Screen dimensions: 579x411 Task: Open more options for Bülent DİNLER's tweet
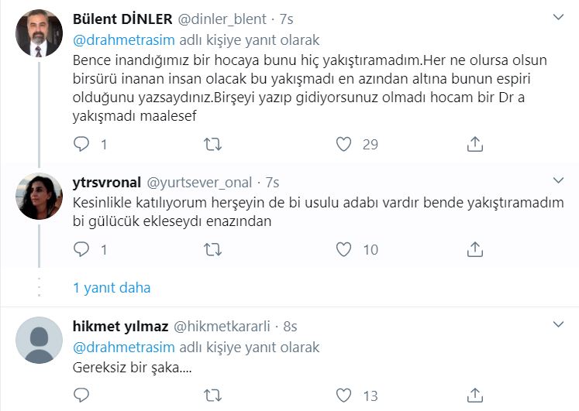pyautogui.click(x=557, y=16)
